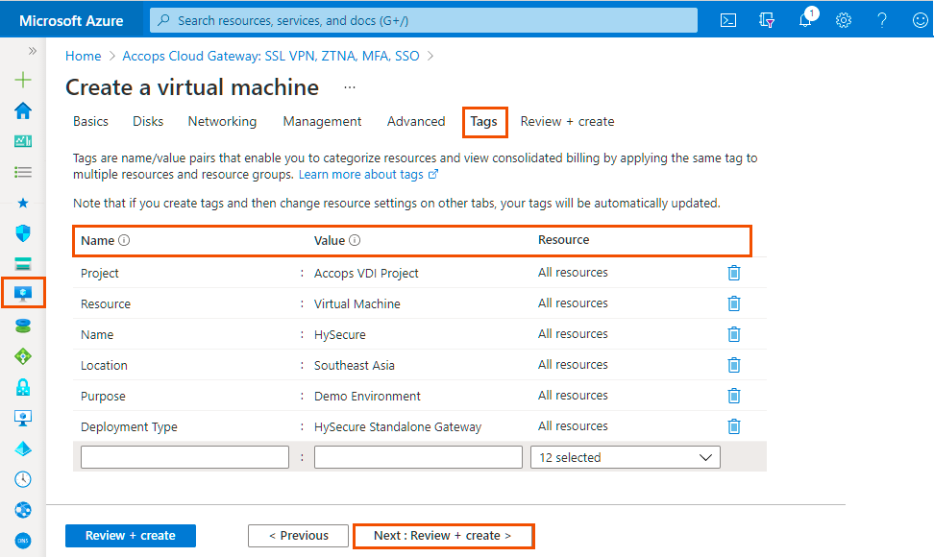This screenshot has height=557, width=934.
Task: Open the clock icon in sidebar
Action: tap(23, 479)
